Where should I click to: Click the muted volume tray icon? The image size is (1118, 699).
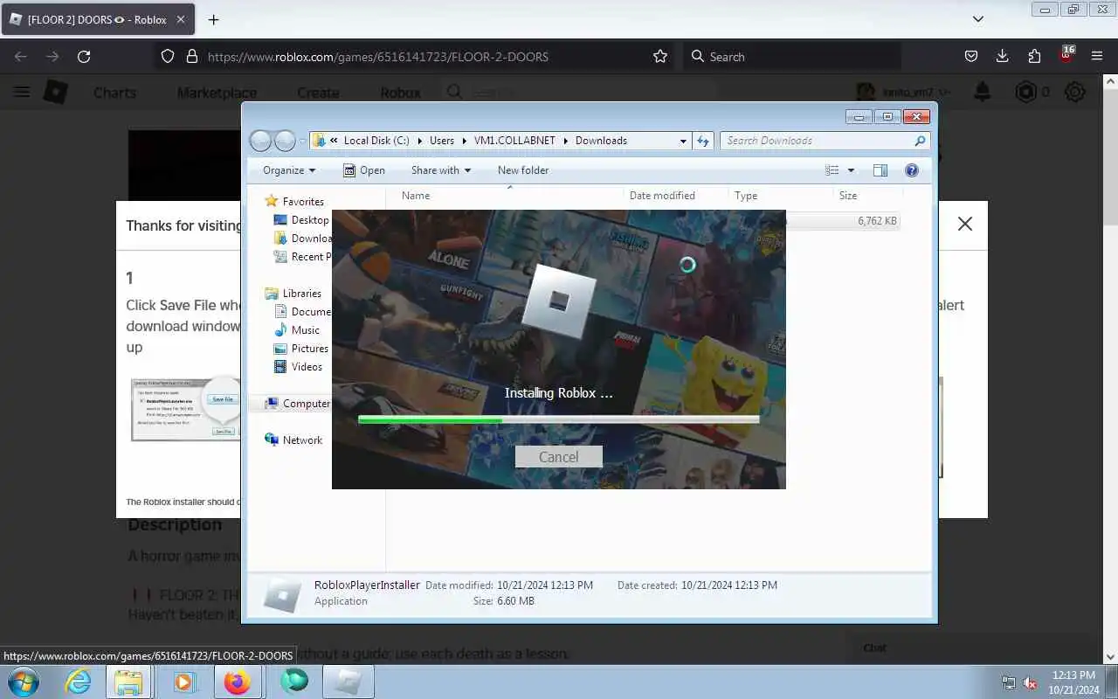tap(1030, 682)
